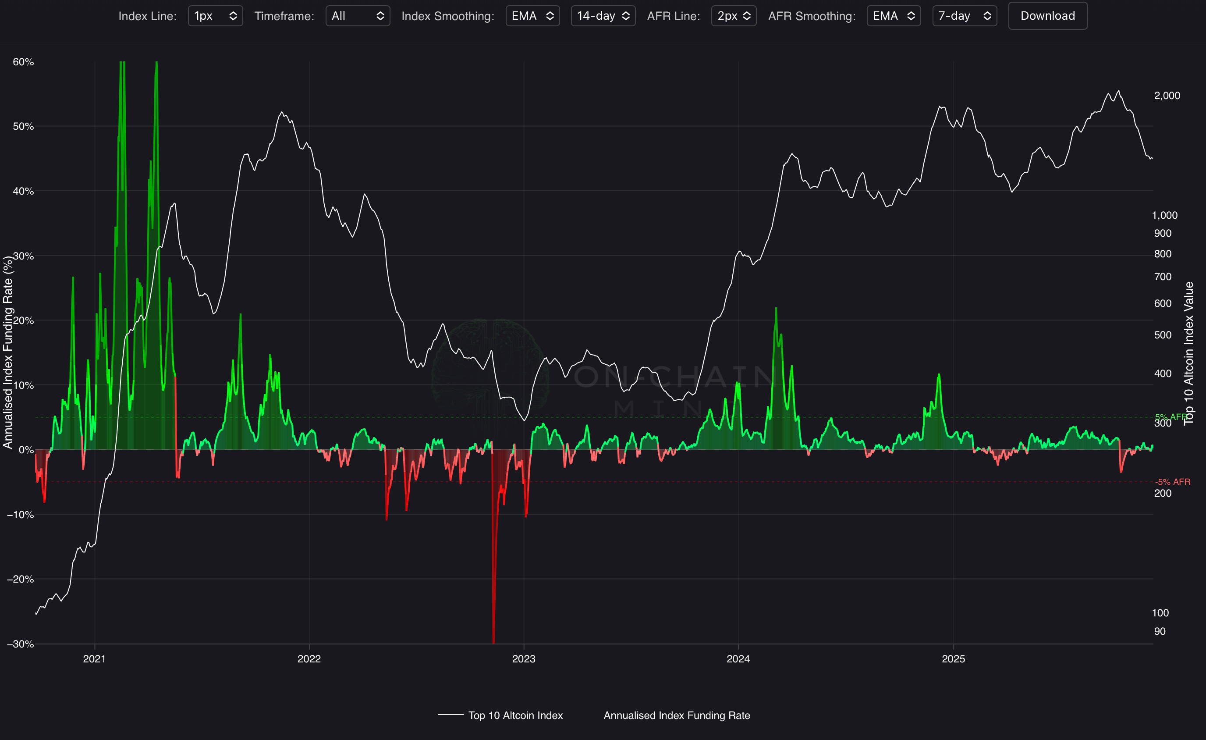Toggle Annualised Index Funding Rate legend entry
Viewport: 1206px width, 740px height.
click(x=677, y=715)
